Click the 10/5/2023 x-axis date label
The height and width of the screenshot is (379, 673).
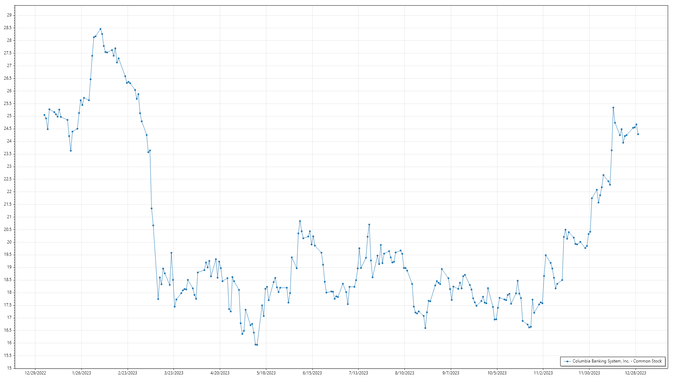(497, 373)
